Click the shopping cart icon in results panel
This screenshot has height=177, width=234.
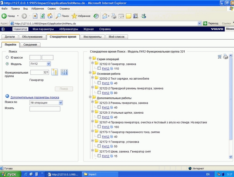220,57
